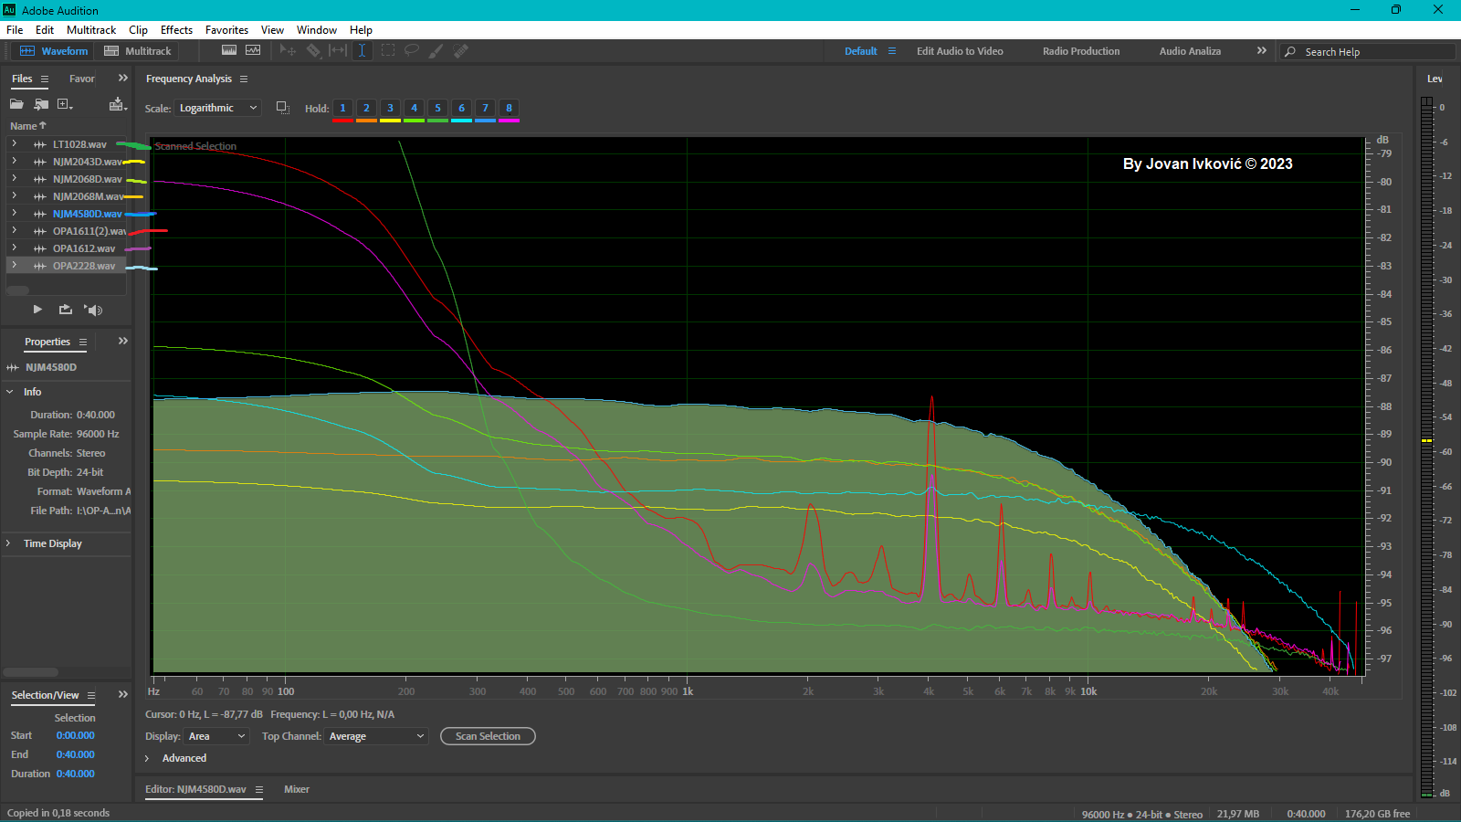Open the Top Channel Average dropdown
The height and width of the screenshot is (822, 1461).
(x=376, y=736)
